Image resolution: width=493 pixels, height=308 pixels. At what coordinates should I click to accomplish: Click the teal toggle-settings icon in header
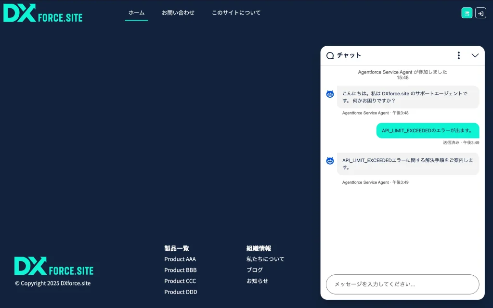pyautogui.click(x=467, y=13)
